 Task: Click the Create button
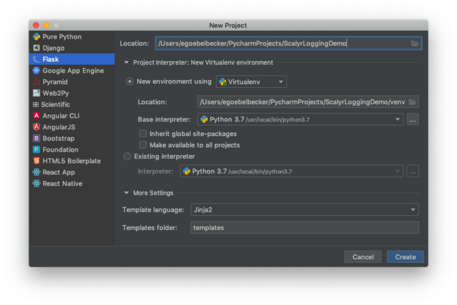(405, 257)
